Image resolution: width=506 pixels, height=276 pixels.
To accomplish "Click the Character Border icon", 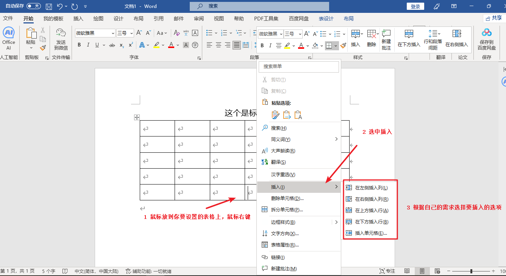I will point(195,33).
